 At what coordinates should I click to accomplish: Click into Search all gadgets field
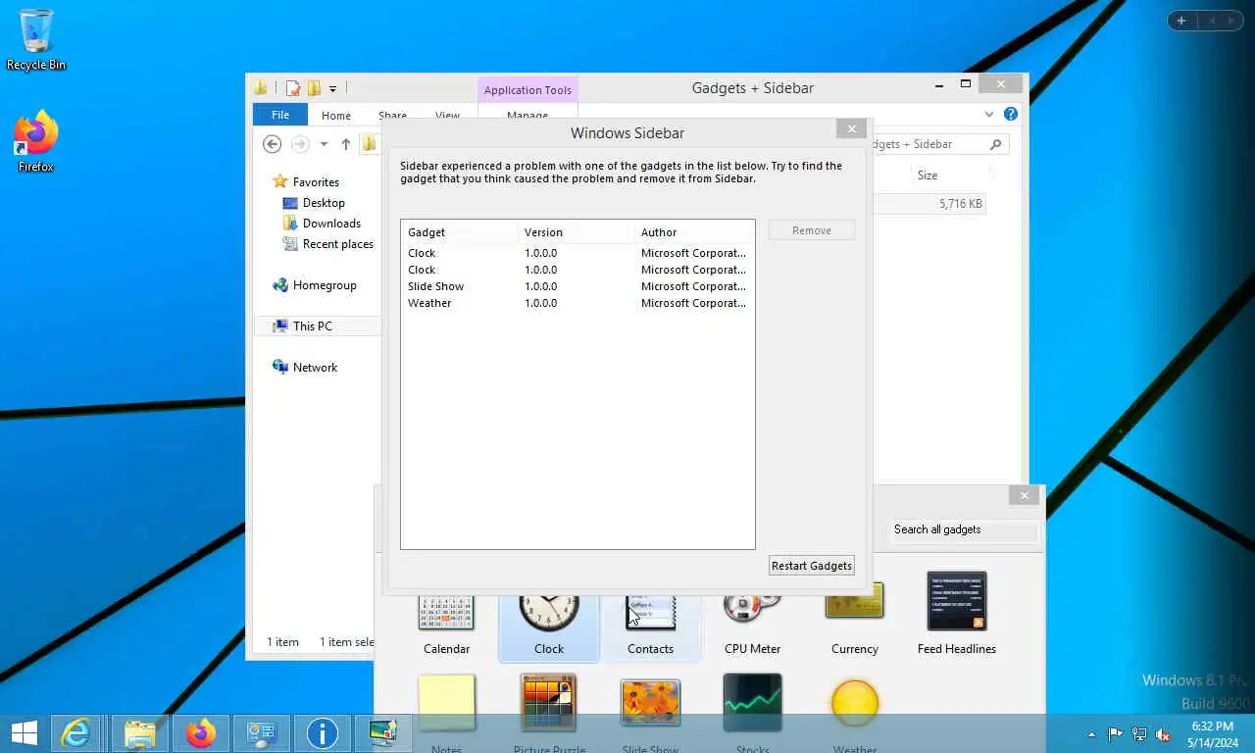click(964, 529)
